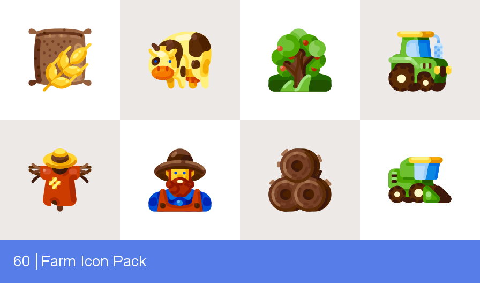The width and height of the screenshot is (480, 283).
Task: Click the number 60 icon count
Action: 21,261
